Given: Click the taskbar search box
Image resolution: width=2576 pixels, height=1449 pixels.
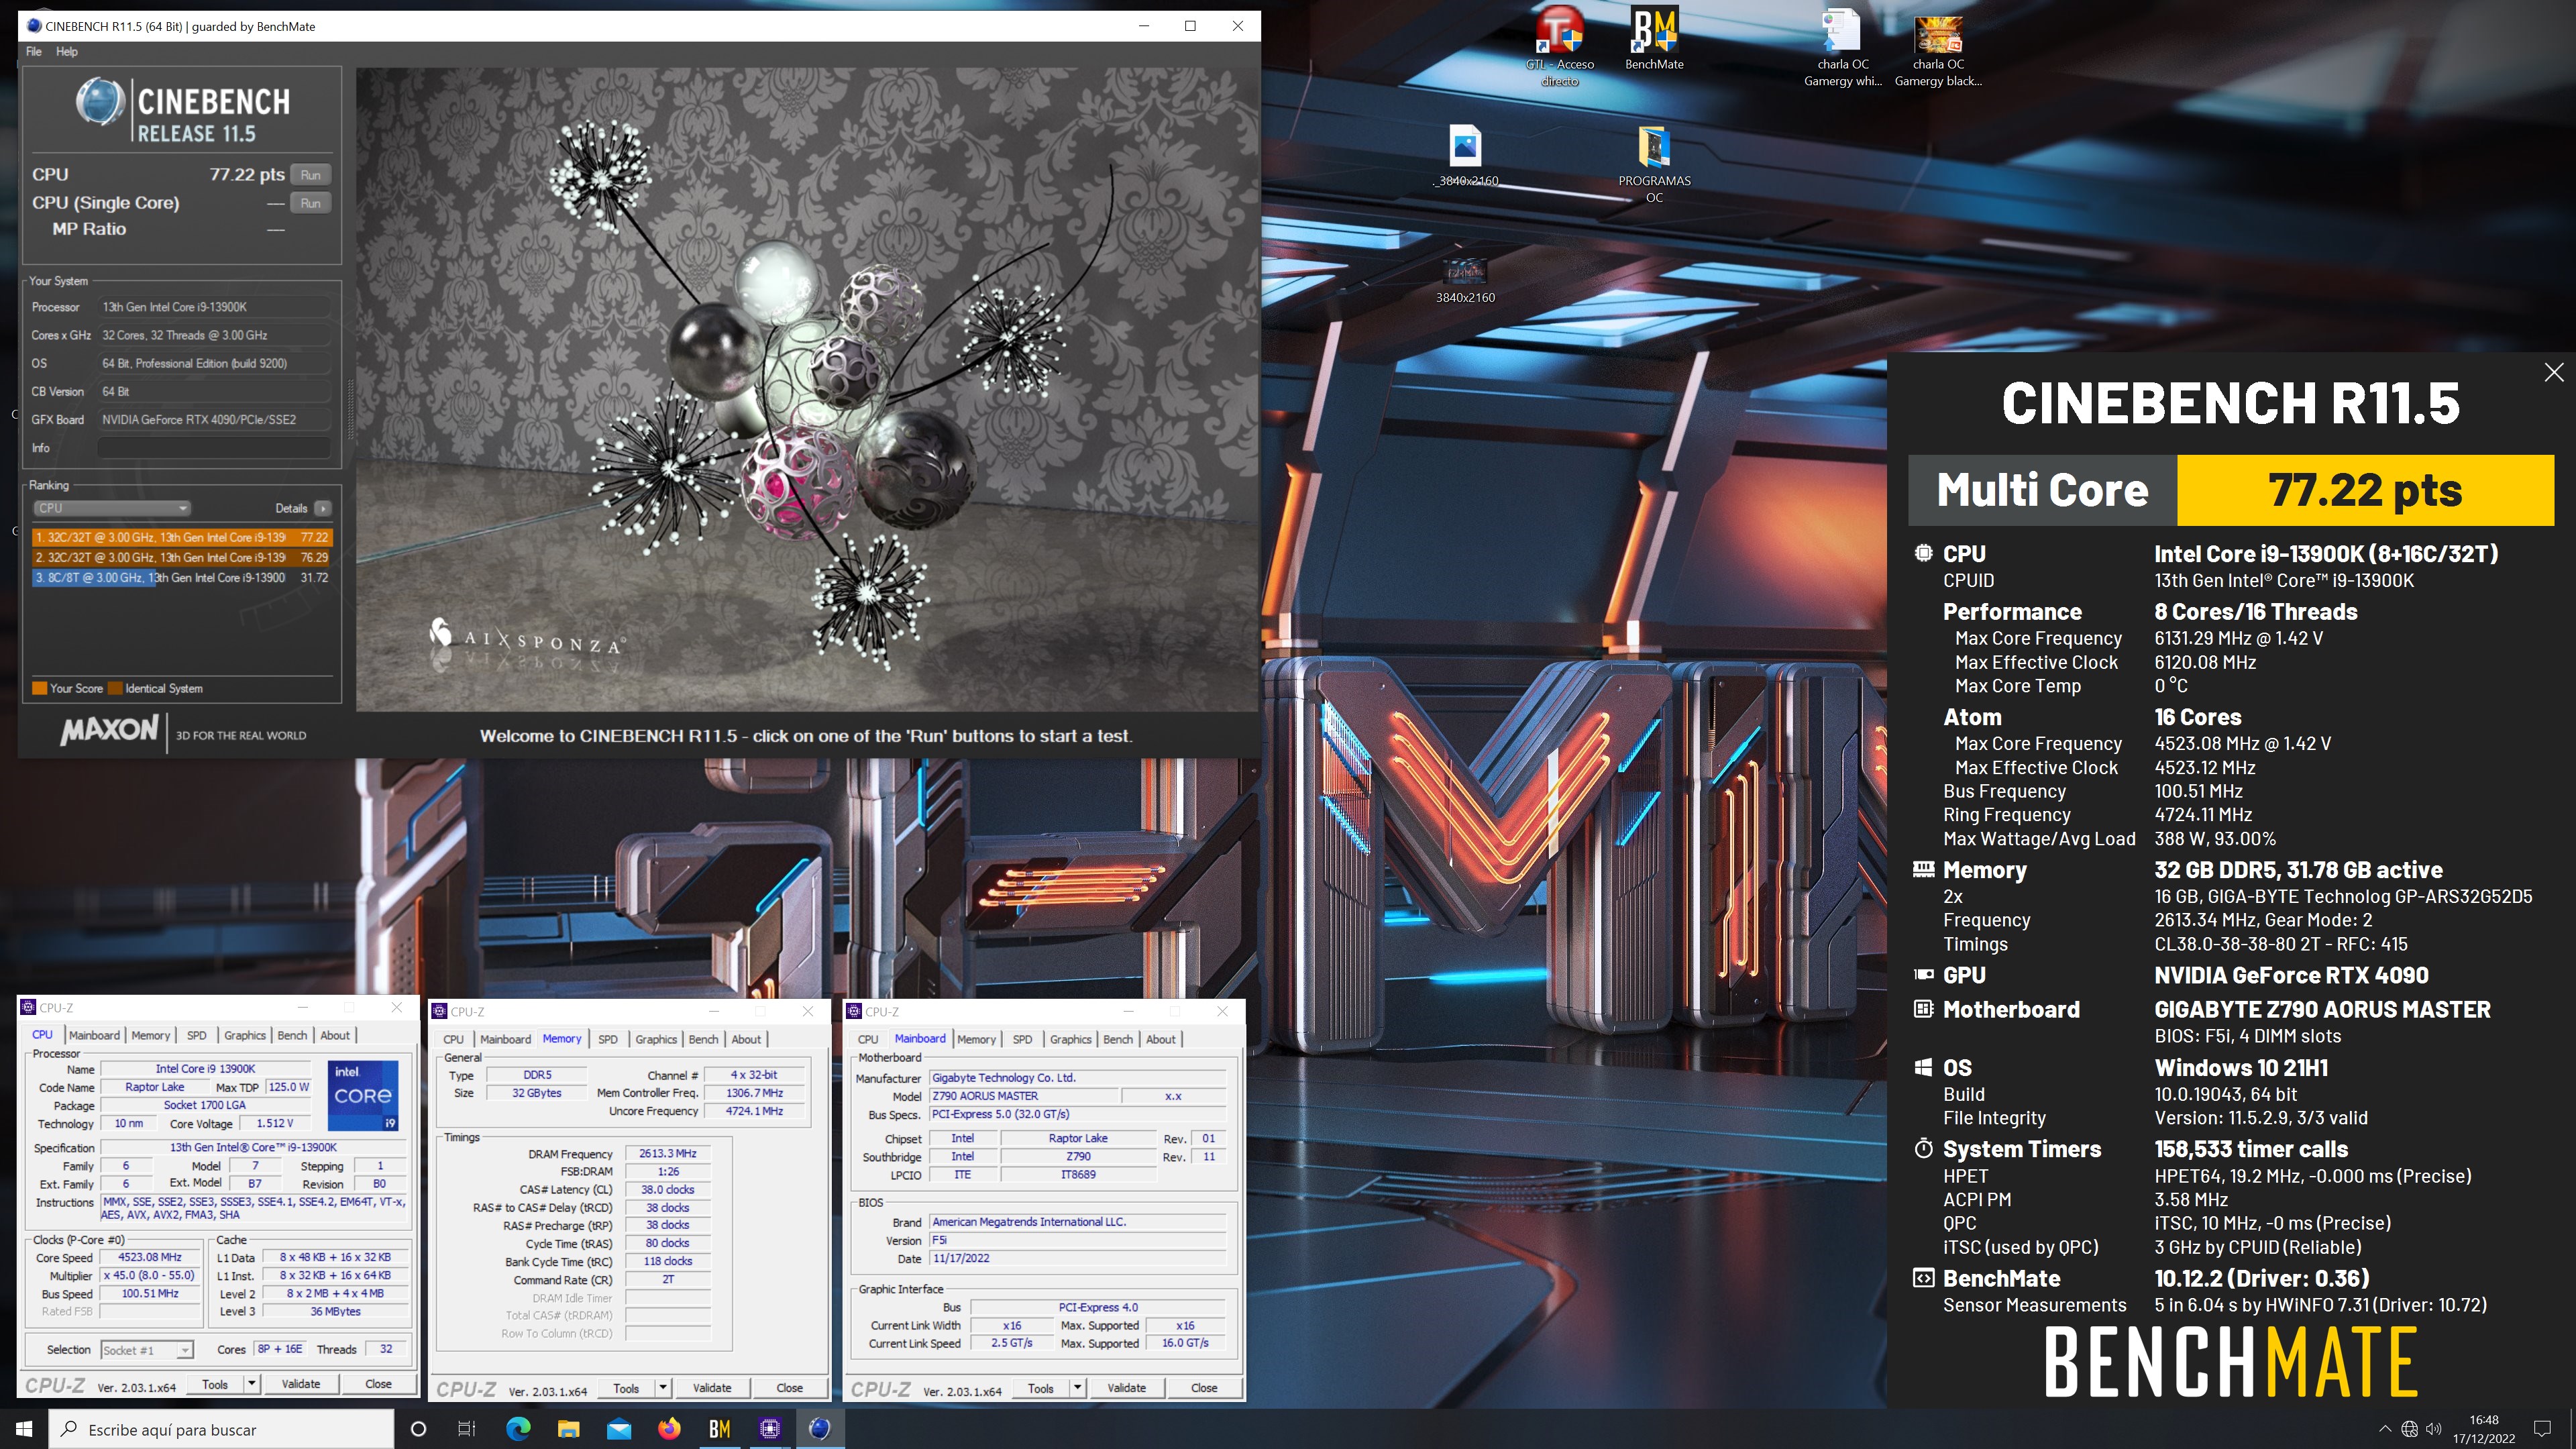Looking at the screenshot, I should tap(221, 1429).
